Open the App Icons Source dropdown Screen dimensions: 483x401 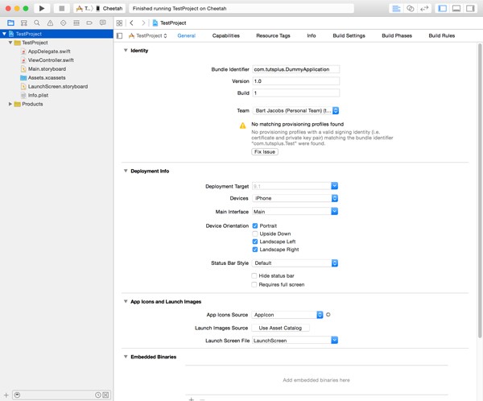click(x=287, y=315)
